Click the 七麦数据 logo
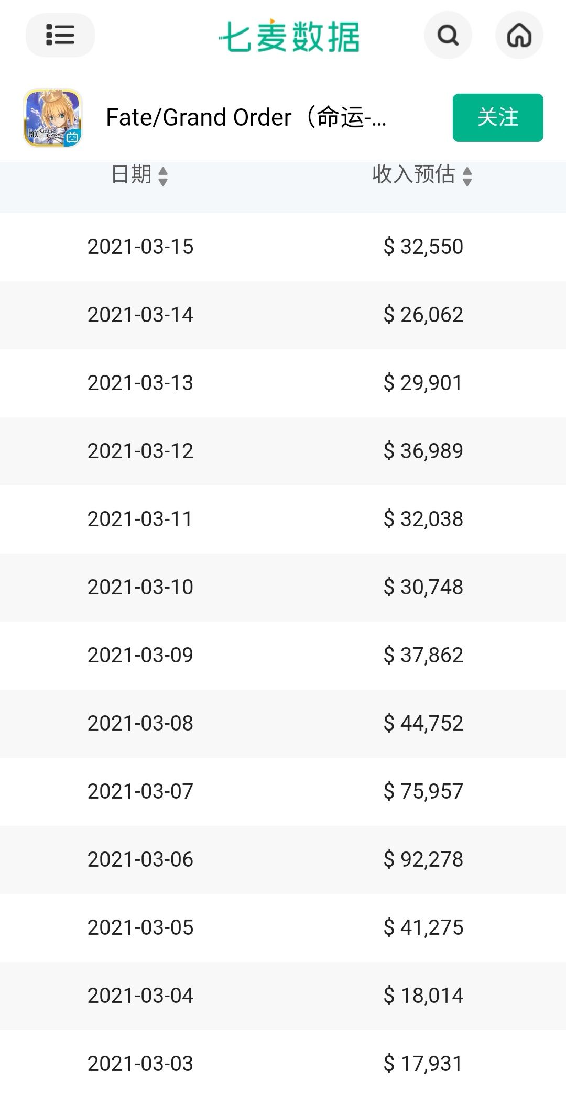Screen dimensions: 566x1095 (289, 36)
